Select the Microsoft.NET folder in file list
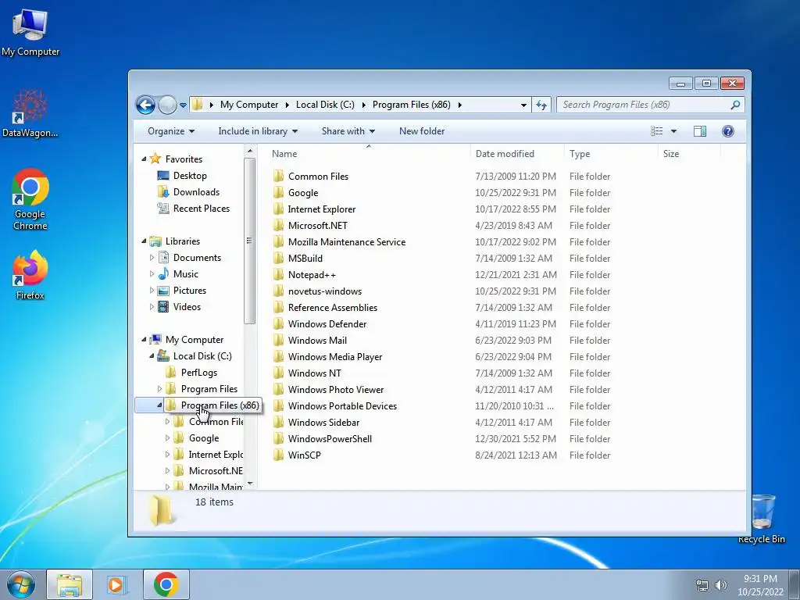Image resolution: width=800 pixels, height=600 pixels. [x=317, y=226]
